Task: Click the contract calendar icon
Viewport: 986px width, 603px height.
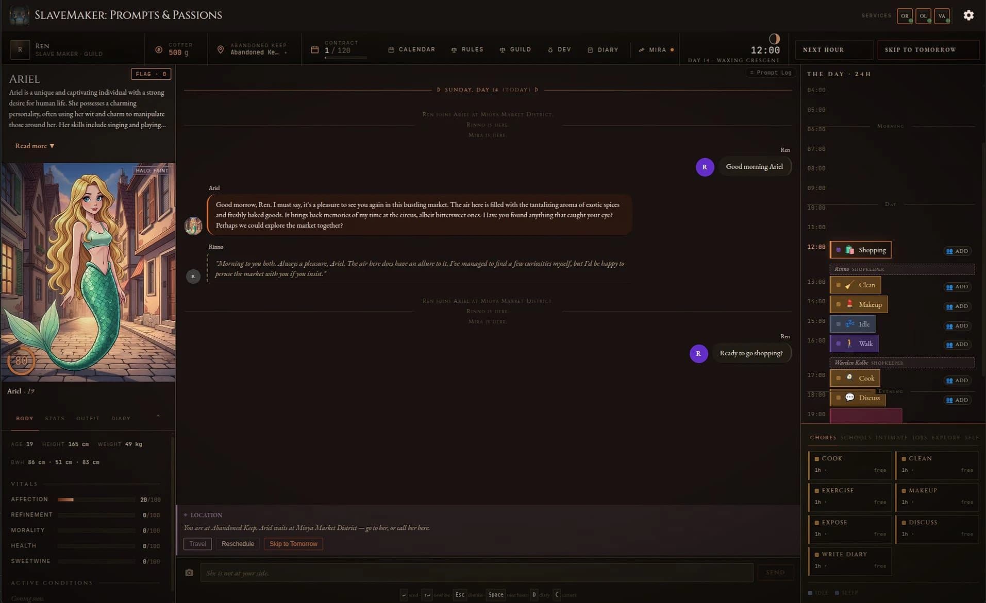Action: 315,49
